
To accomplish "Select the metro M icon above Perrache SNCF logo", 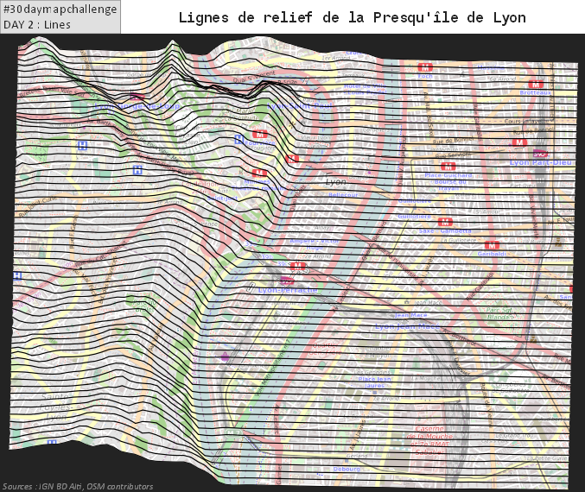I will (297, 266).
